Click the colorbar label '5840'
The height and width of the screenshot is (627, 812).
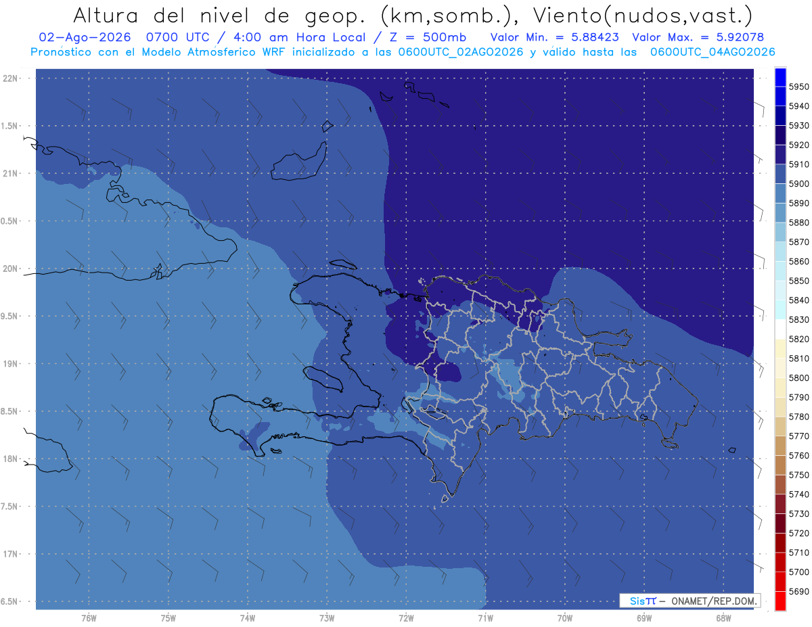[798, 300]
